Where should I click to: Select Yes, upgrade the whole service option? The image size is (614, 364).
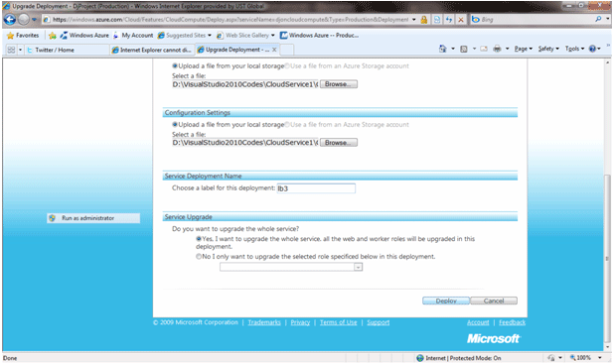tap(199, 238)
